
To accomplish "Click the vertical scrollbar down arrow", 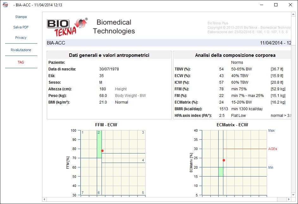I will click(x=293, y=195).
